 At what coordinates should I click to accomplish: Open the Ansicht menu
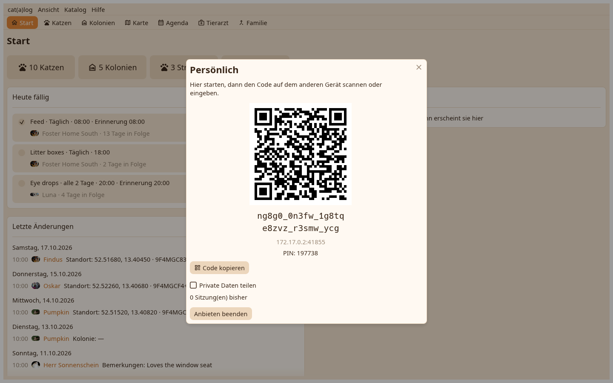pos(49,9)
